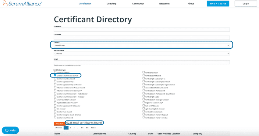Viewport: 259px width, 136px height.
Task: Open the State/Province dropdown showing California
Action: point(142,54)
